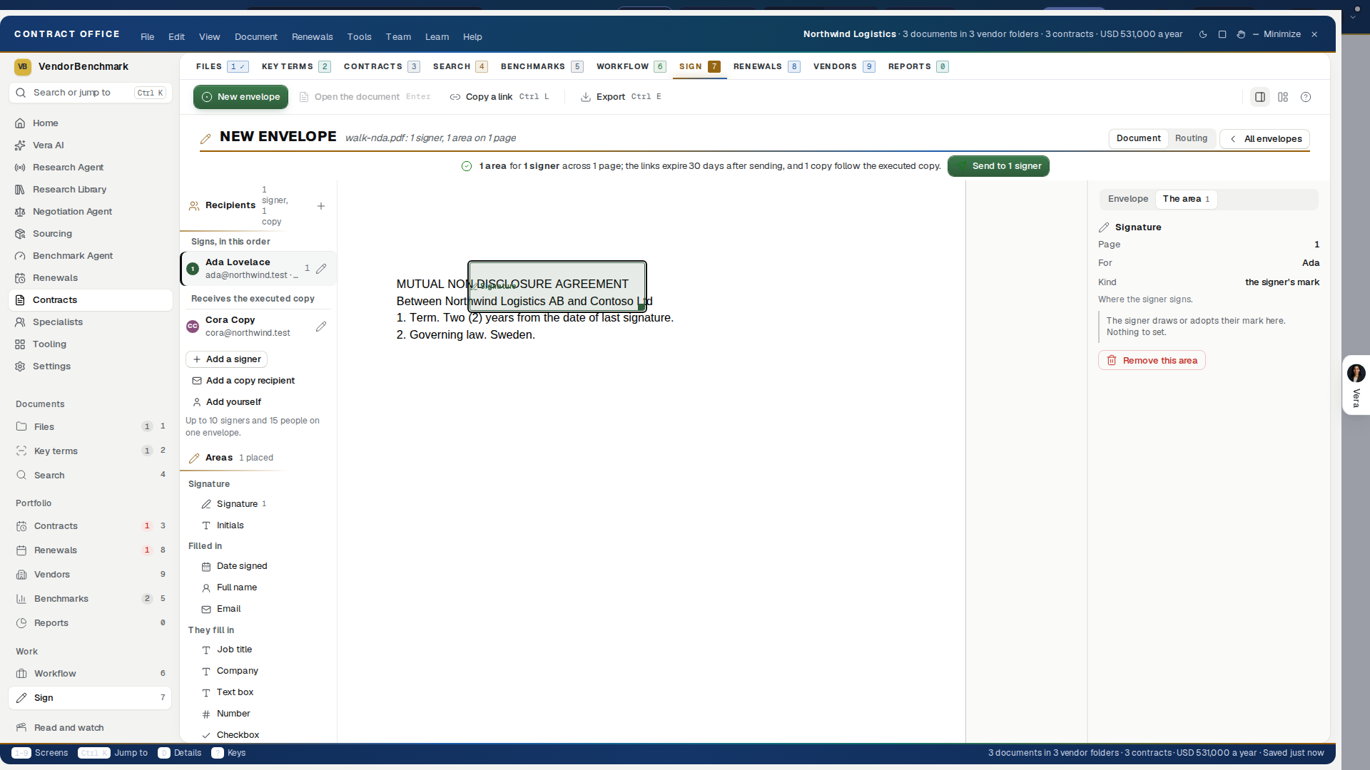Toggle the side details panel icon
The width and height of the screenshot is (1370, 770).
click(x=1260, y=97)
